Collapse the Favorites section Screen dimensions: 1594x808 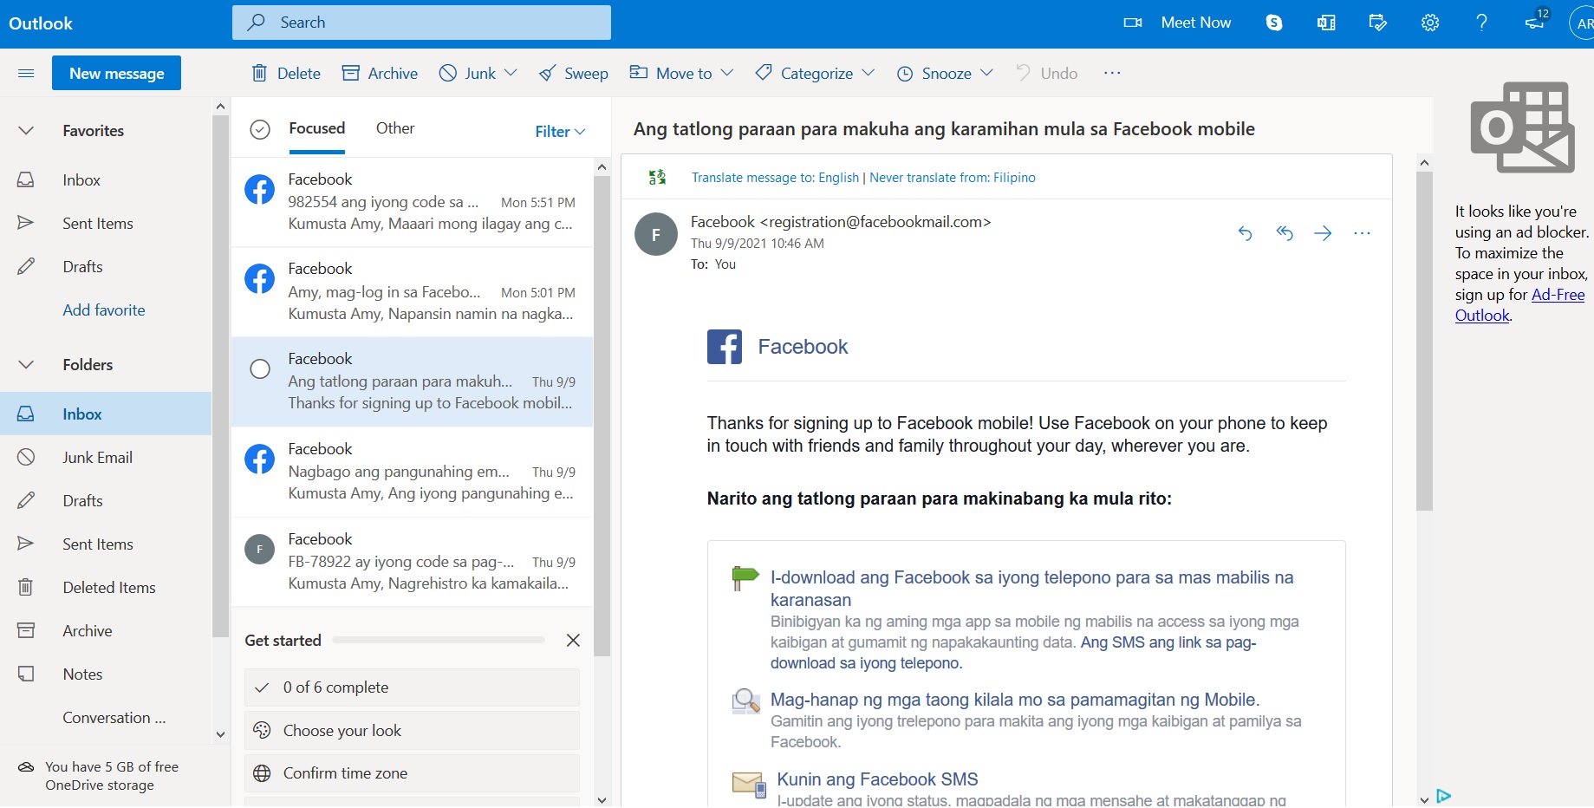click(x=26, y=131)
